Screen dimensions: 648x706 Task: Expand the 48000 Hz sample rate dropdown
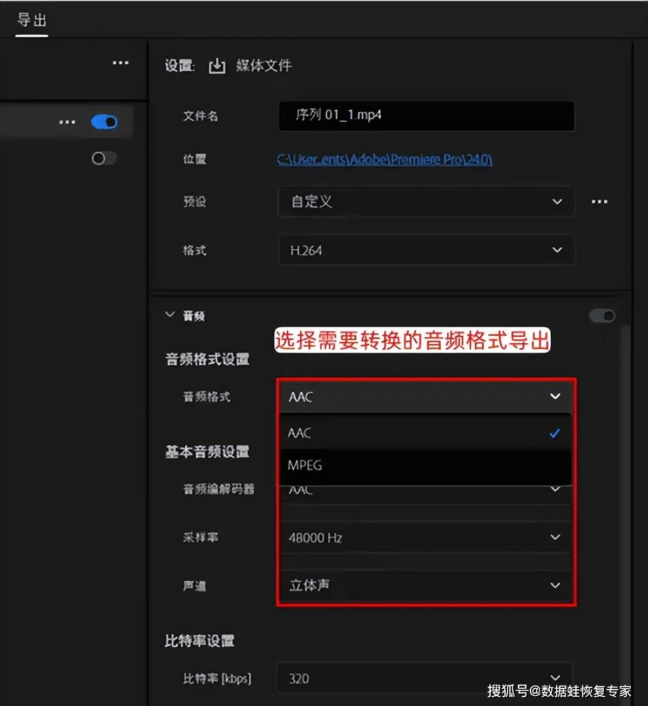(x=426, y=538)
